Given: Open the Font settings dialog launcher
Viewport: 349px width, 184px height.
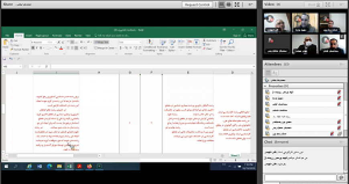Looking at the screenshot, I should (64, 54).
